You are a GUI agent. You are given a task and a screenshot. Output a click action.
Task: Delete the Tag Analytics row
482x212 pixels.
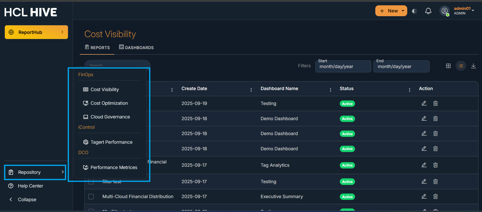tap(435, 165)
